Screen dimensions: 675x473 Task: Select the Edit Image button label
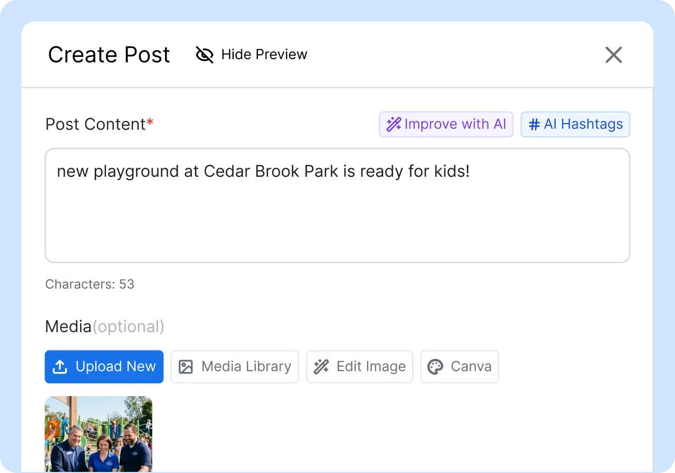[x=371, y=367]
